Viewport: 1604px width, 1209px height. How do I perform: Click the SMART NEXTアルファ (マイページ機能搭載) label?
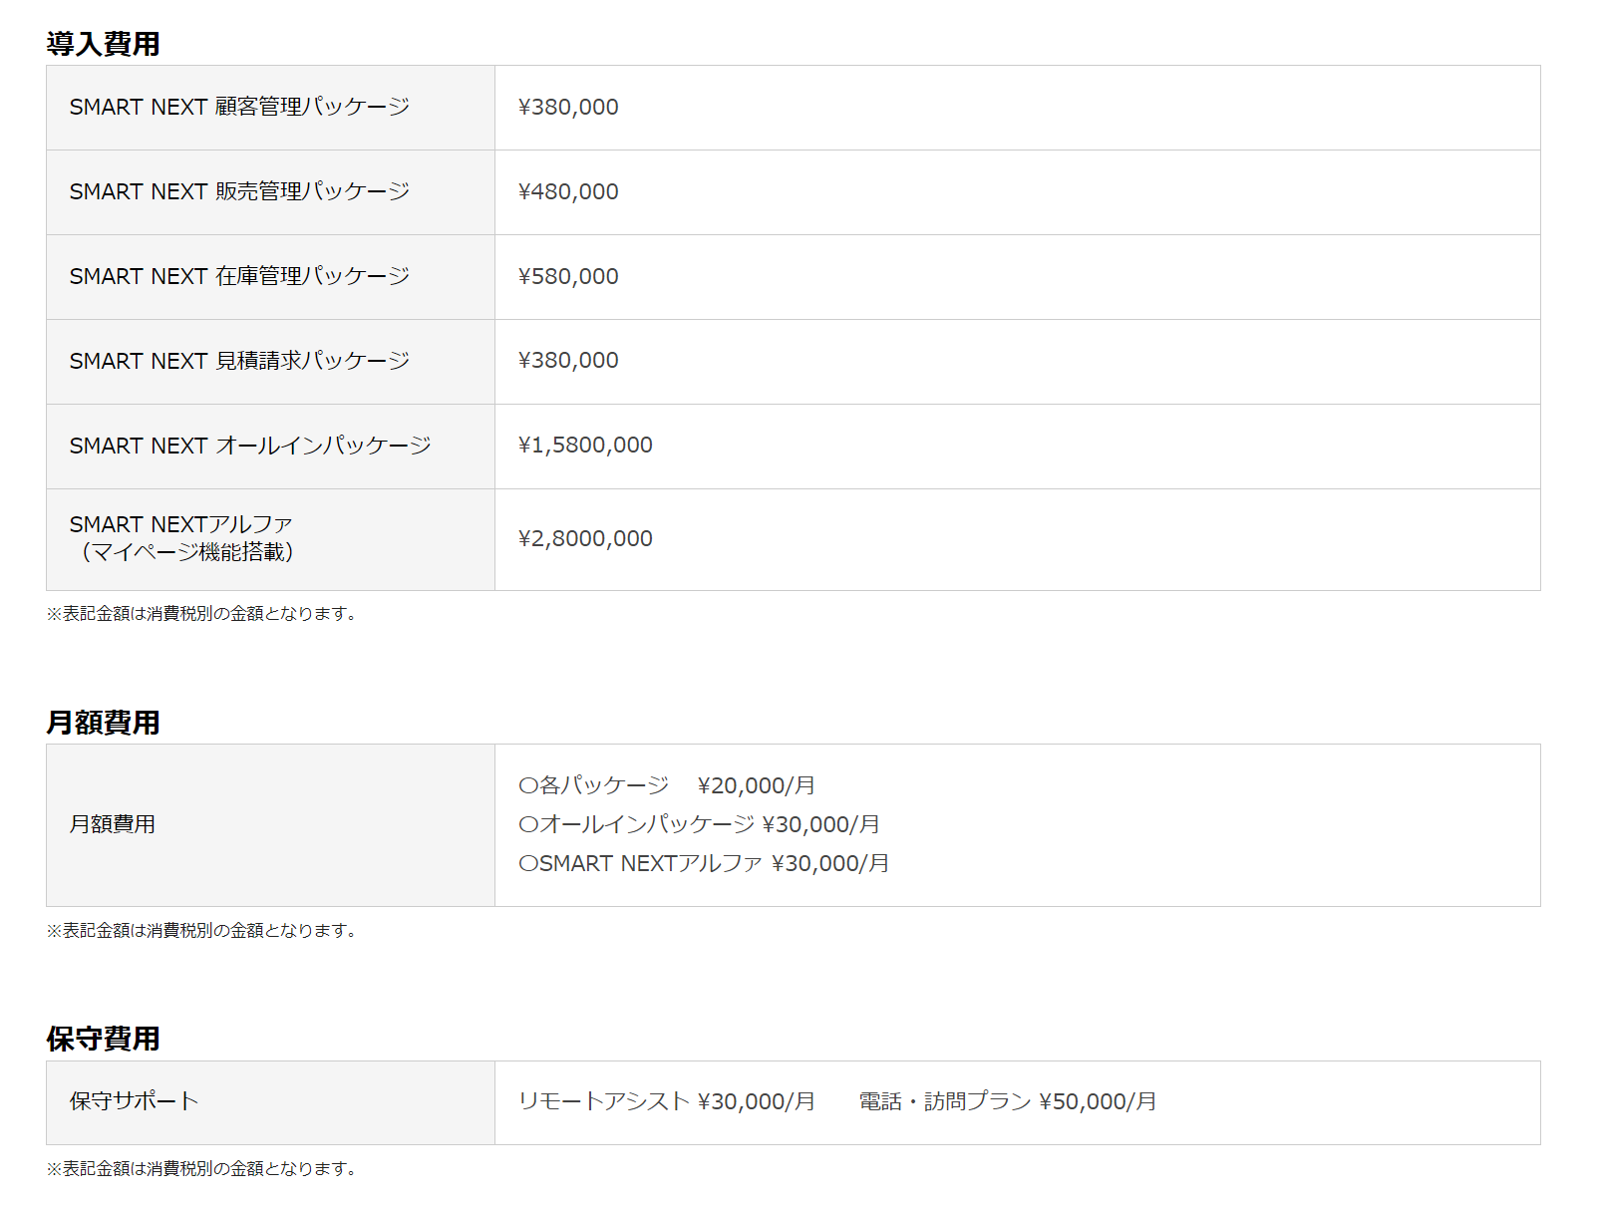coord(181,538)
